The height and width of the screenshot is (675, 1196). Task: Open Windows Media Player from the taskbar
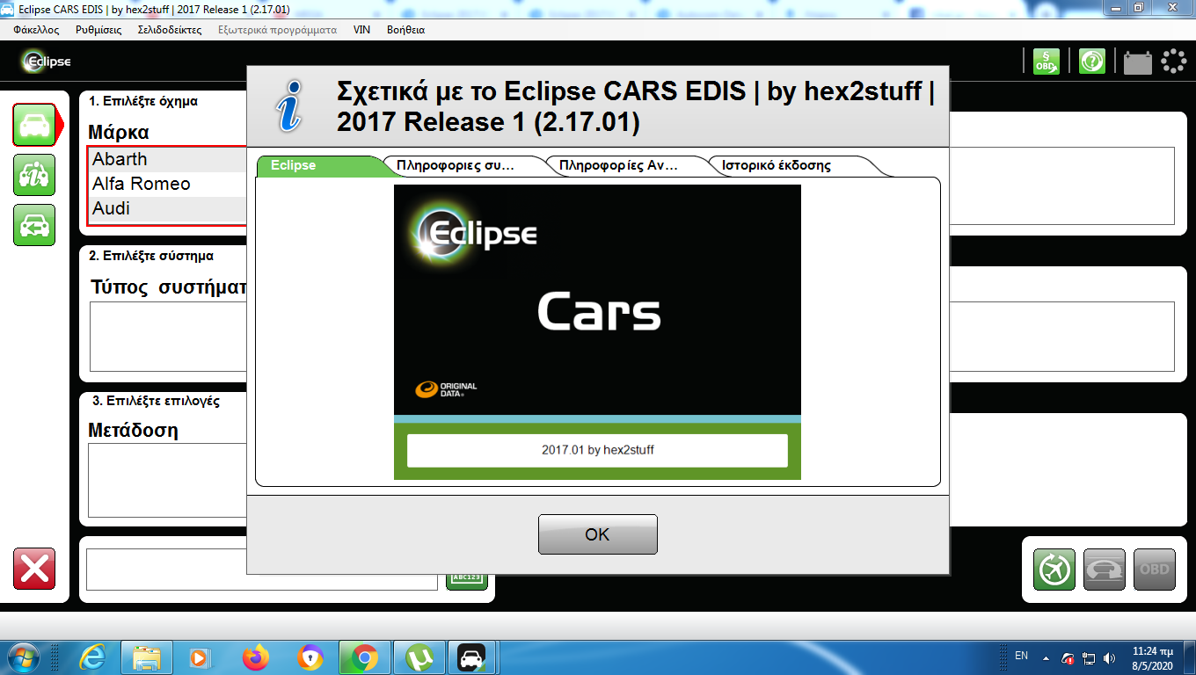click(x=201, y=657)
